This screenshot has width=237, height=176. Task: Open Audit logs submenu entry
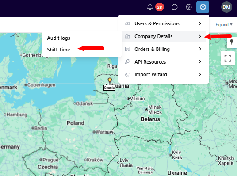59,38
